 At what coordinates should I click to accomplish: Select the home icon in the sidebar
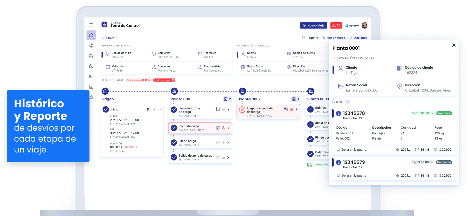pyautogui.click(x=91, y=35)
